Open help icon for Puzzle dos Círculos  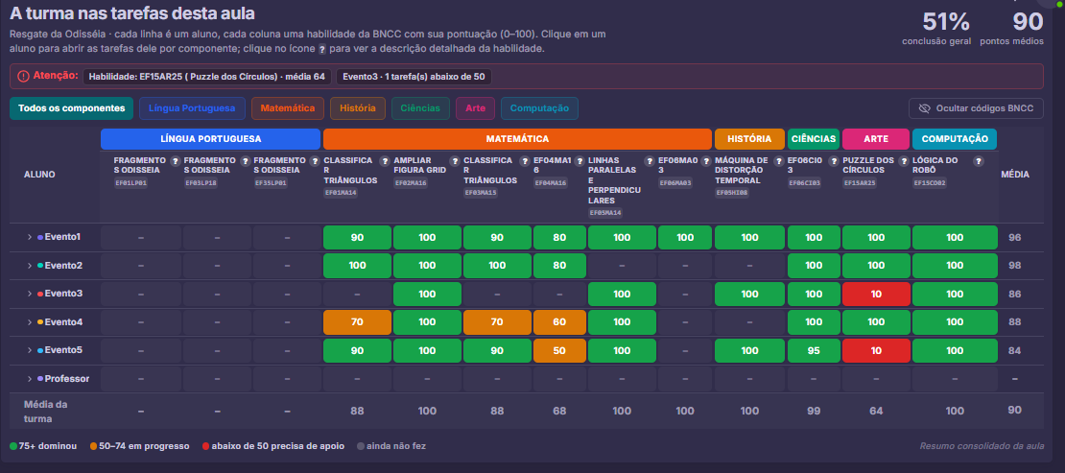904,161
